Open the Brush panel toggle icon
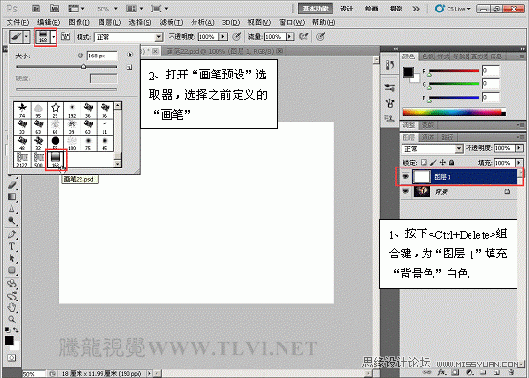 point(66,36)
